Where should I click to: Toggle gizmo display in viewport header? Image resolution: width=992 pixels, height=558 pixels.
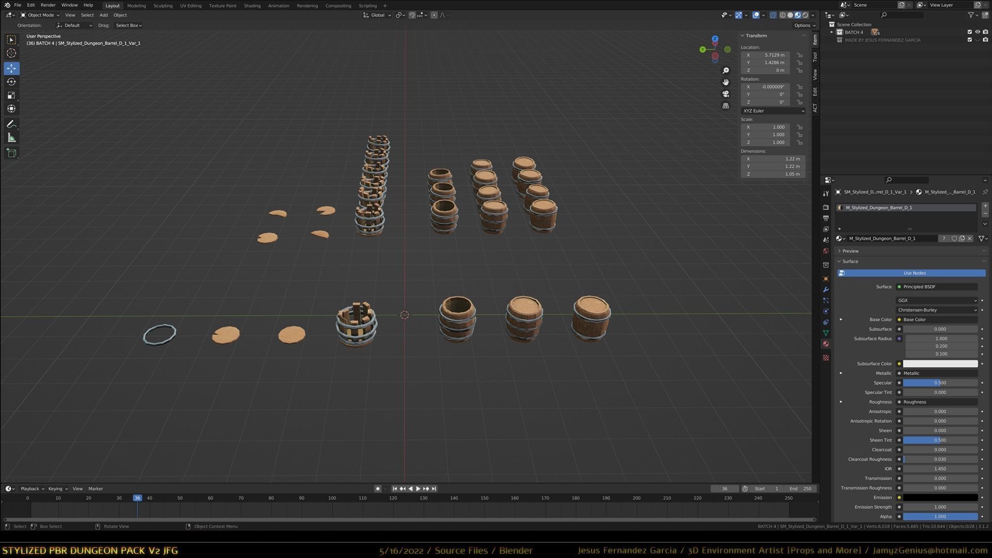pos(739,15)
